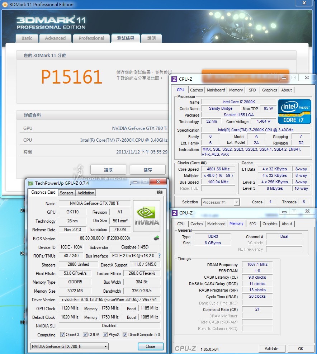
Task: Open SPD tab in lower CPU-Z window
Action: tap(253, 224)
